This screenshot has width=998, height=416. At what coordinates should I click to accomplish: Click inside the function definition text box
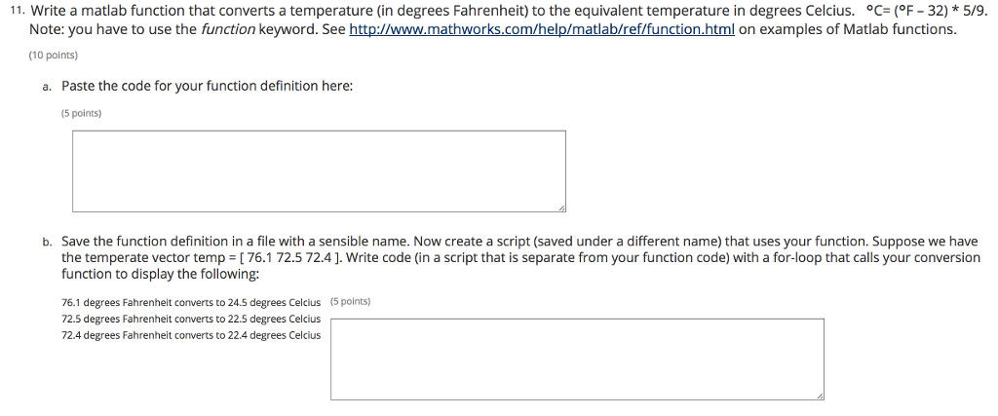point(319,171)
